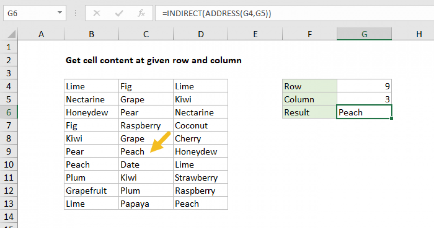
Task: Expand the Name Box dropdown arrow
Action: click(x=60, y=14)
